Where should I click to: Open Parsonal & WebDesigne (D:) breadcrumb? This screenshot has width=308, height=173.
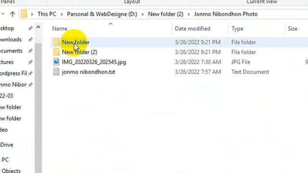102,14
